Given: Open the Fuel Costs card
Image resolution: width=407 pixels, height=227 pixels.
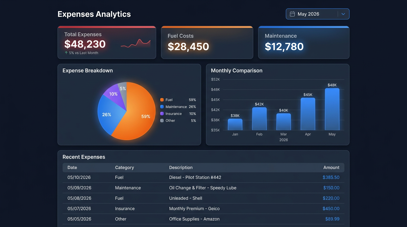Looking at the screenshot, I should coord(207,42).
